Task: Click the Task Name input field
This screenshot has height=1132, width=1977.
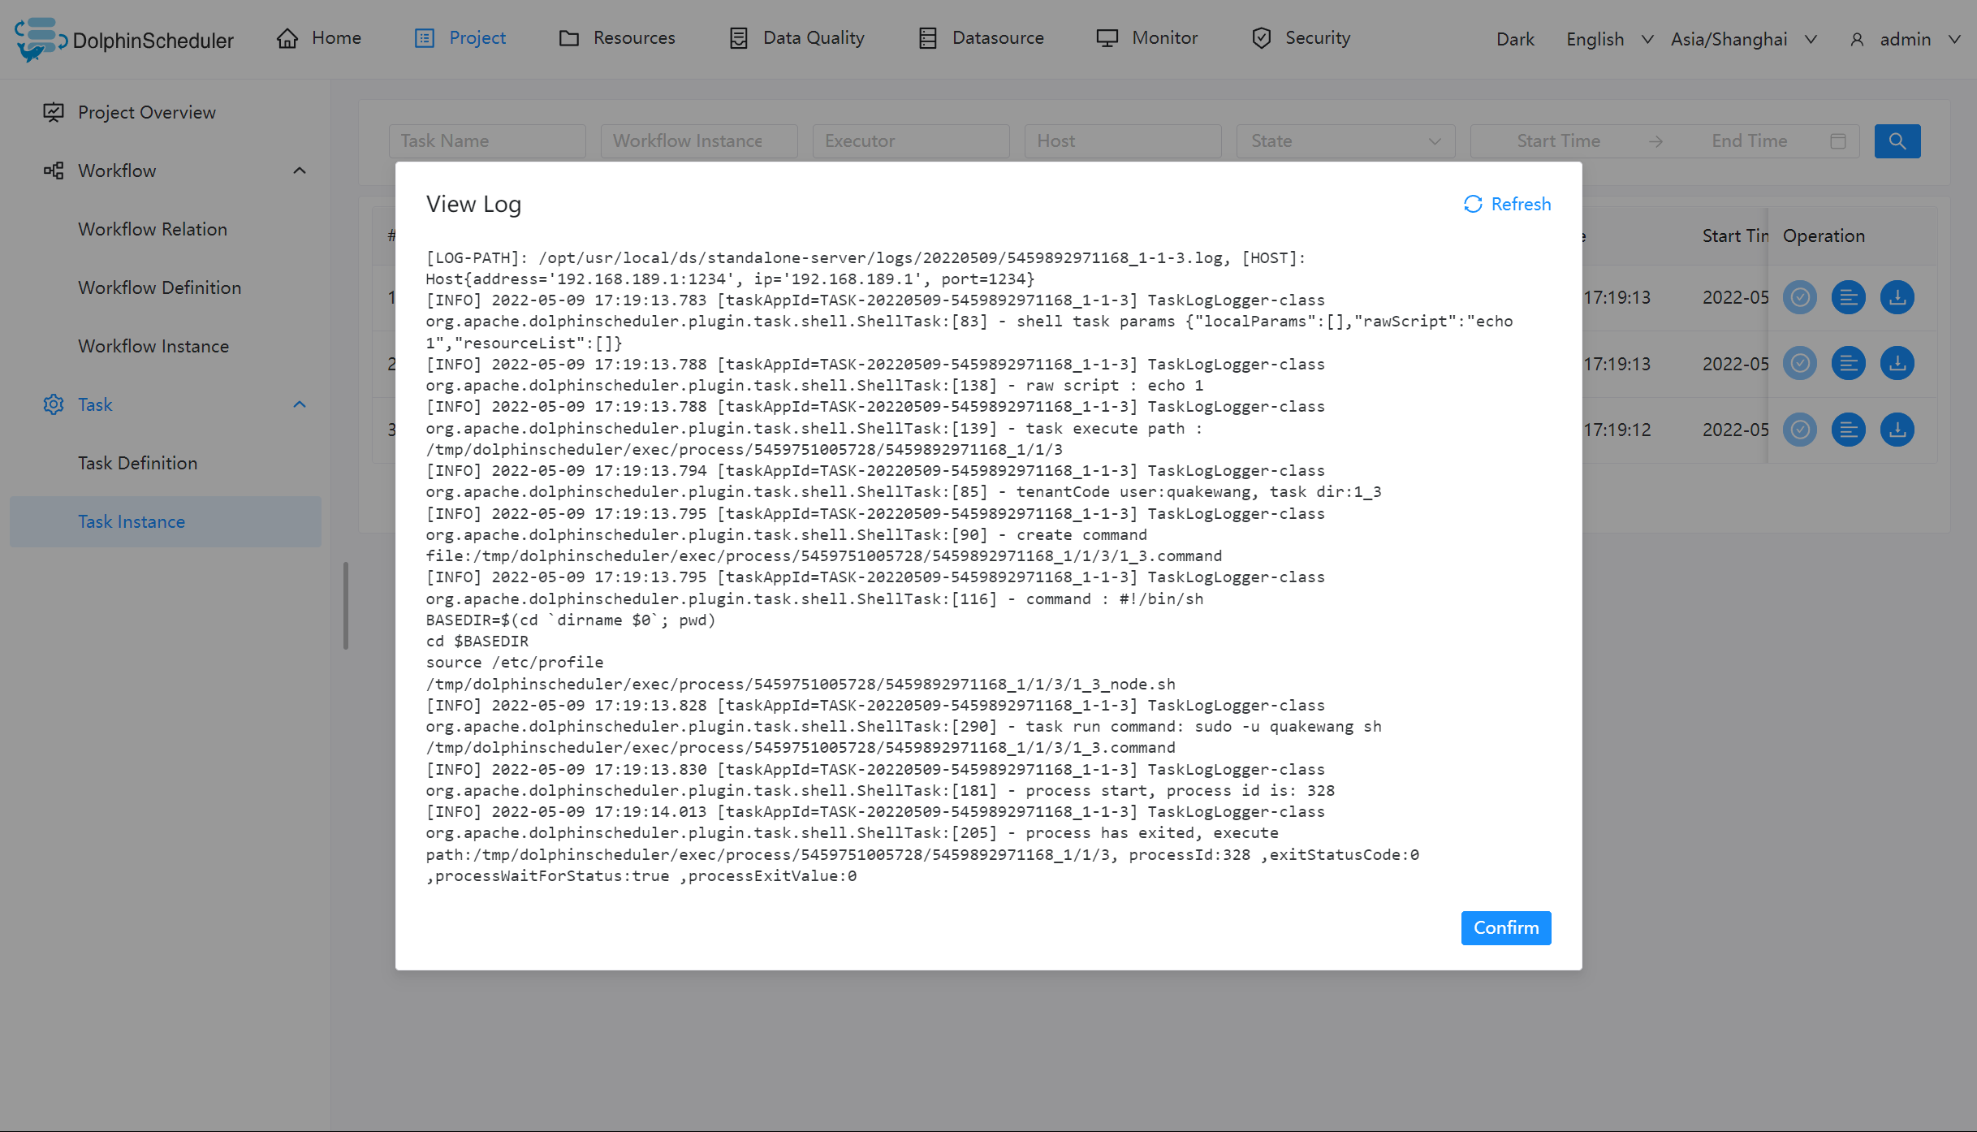Action: point(486,141)
